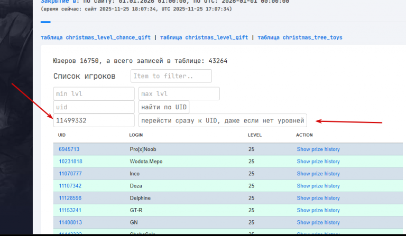406x236 pixels.
Task: Open UID 11070777 link
Action: (70, 174)
